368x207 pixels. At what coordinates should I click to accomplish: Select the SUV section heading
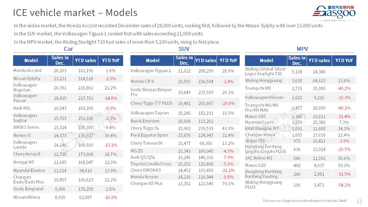tap(184, 49)
